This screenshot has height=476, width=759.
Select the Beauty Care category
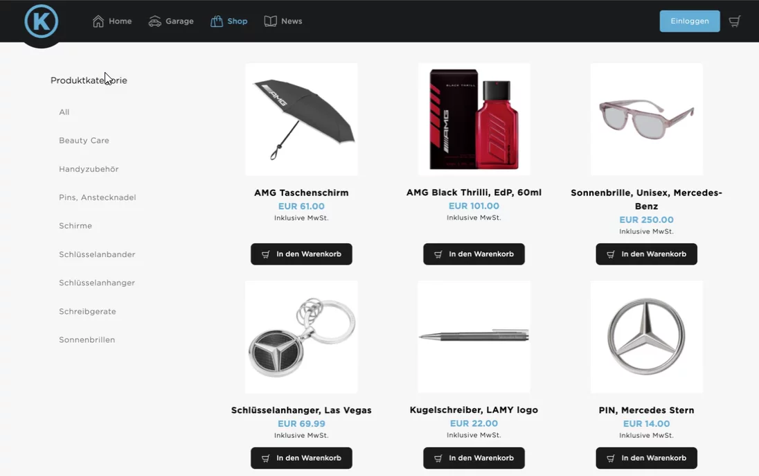[x=84, y=141]
